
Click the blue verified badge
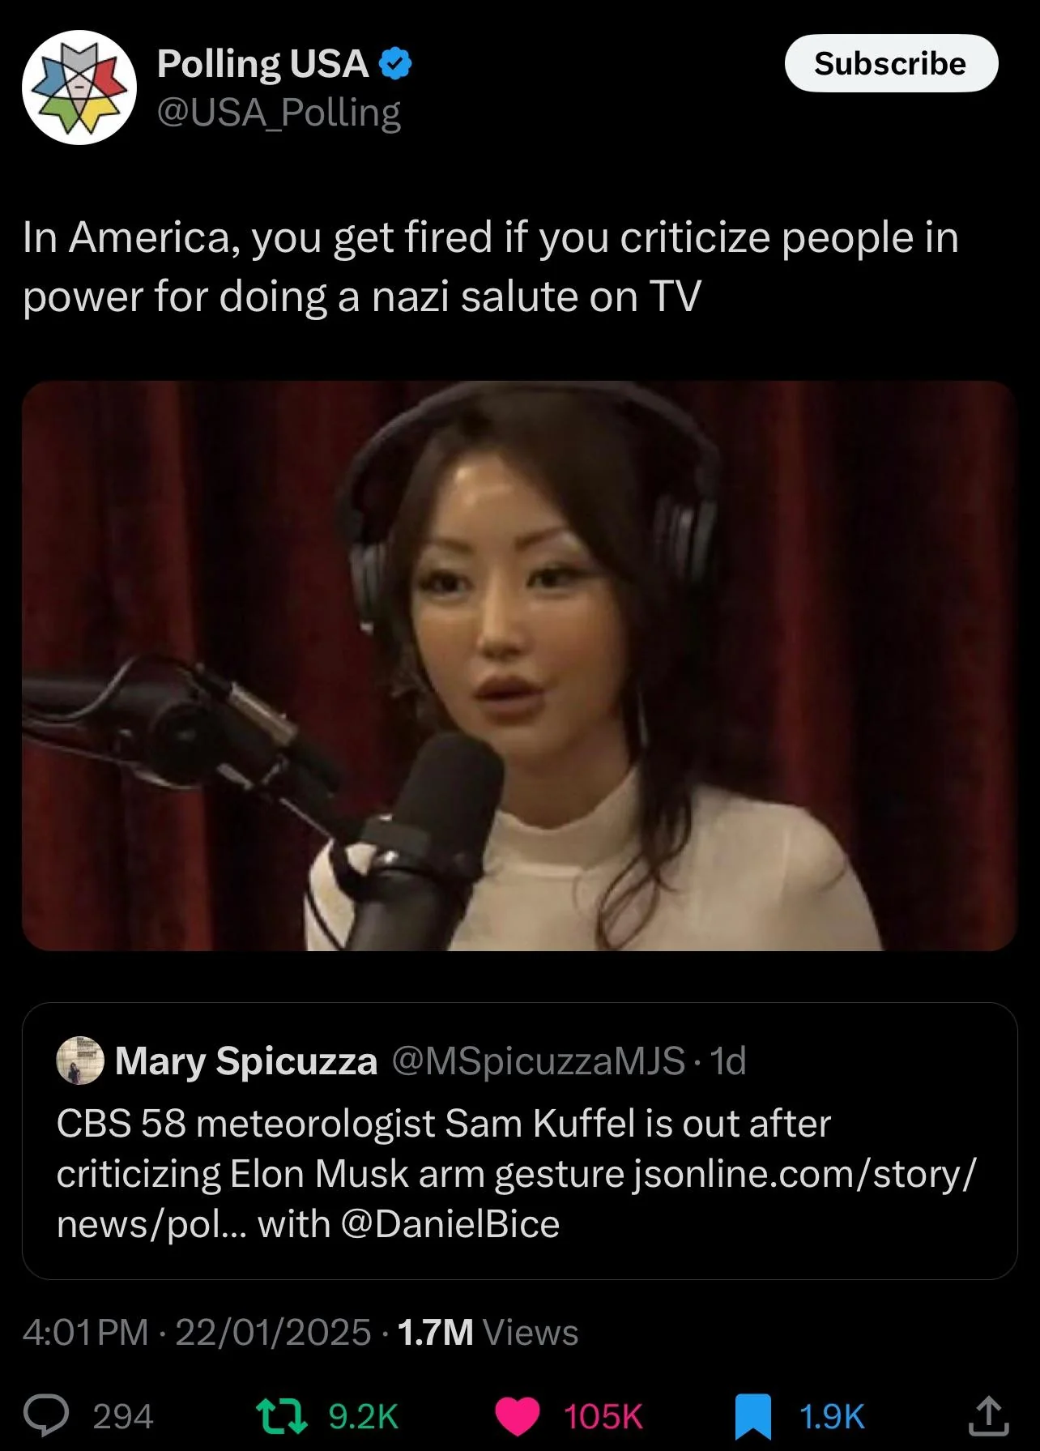395,64
